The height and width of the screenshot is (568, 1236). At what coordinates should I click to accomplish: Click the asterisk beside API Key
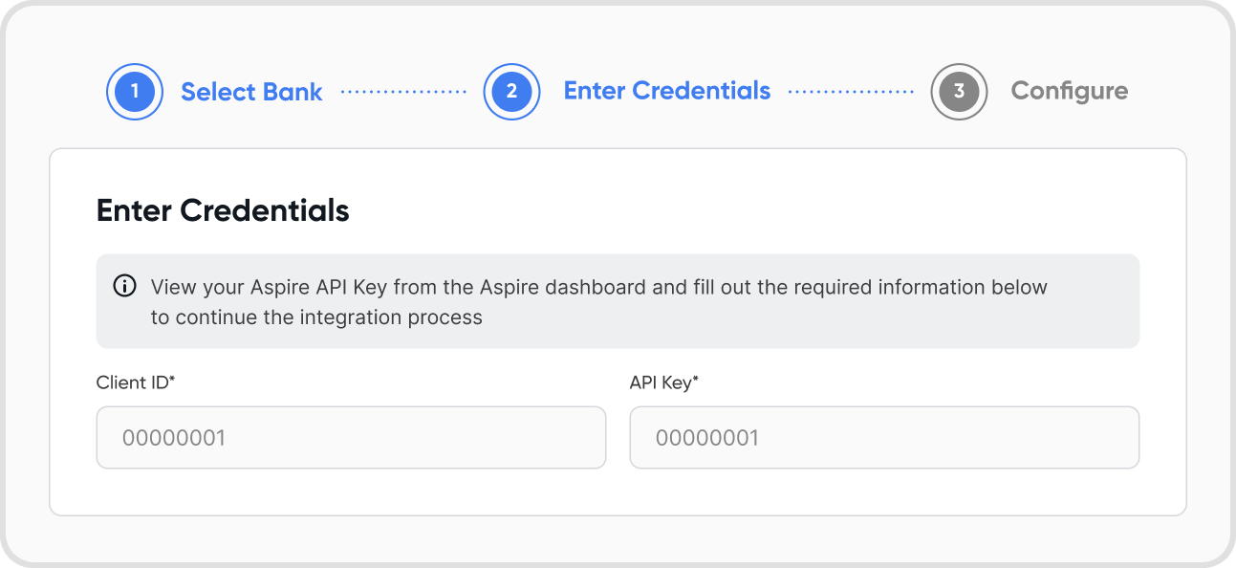[696, 380]
